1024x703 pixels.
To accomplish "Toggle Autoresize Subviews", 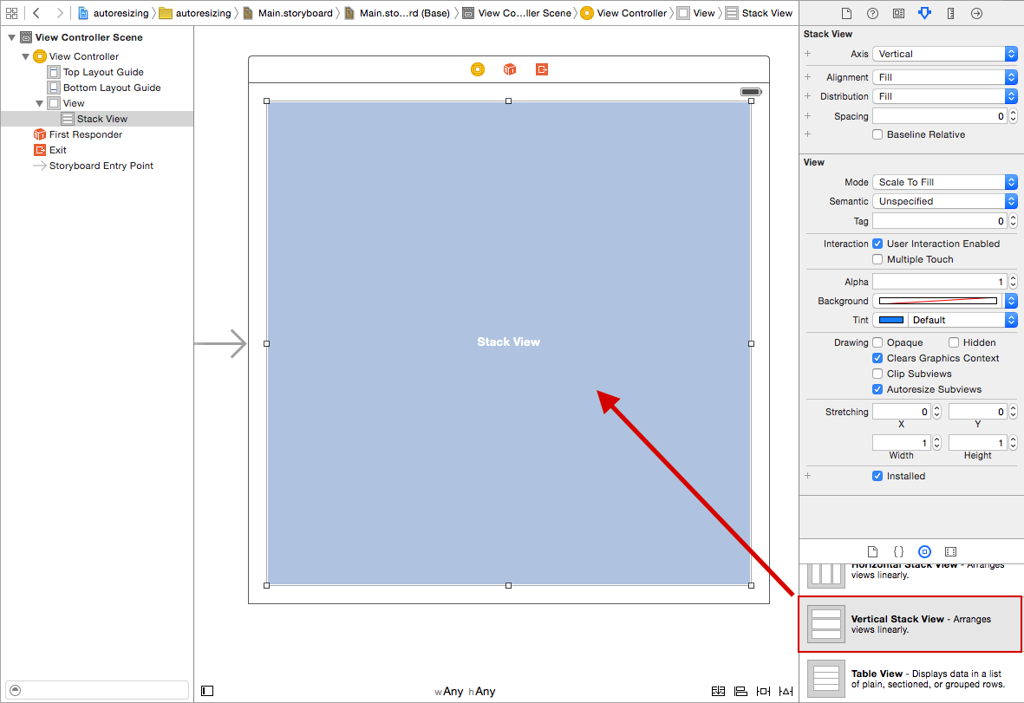I will coord(877,390).
